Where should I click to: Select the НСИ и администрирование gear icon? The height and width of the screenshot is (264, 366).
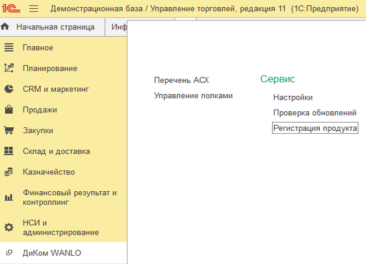coord(9,227)
